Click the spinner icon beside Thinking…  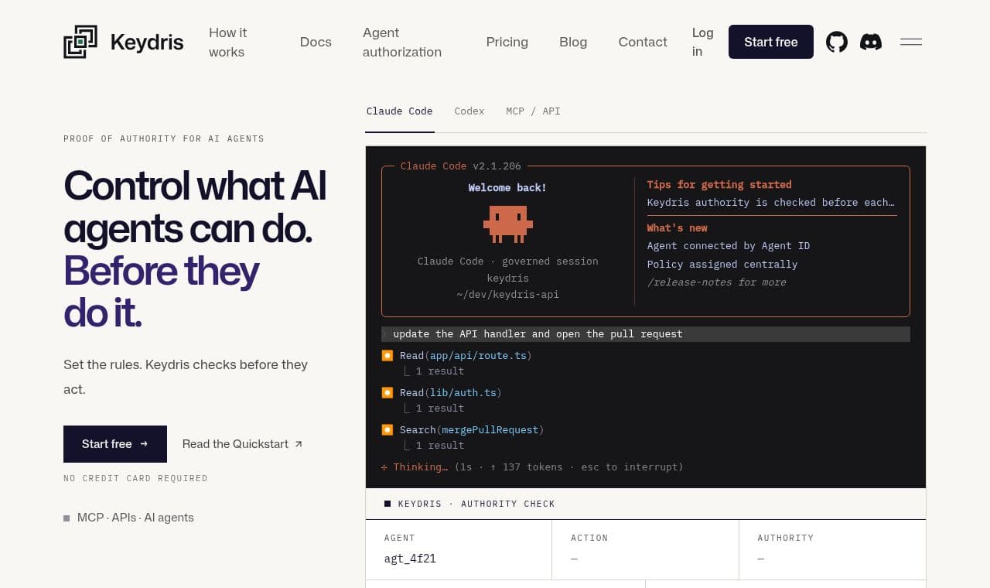384,467
